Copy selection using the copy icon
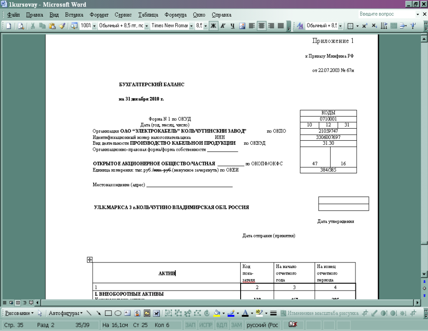 (x=42, y=26)
